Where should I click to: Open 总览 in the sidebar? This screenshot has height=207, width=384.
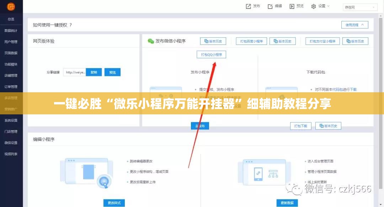coord(11,19)
